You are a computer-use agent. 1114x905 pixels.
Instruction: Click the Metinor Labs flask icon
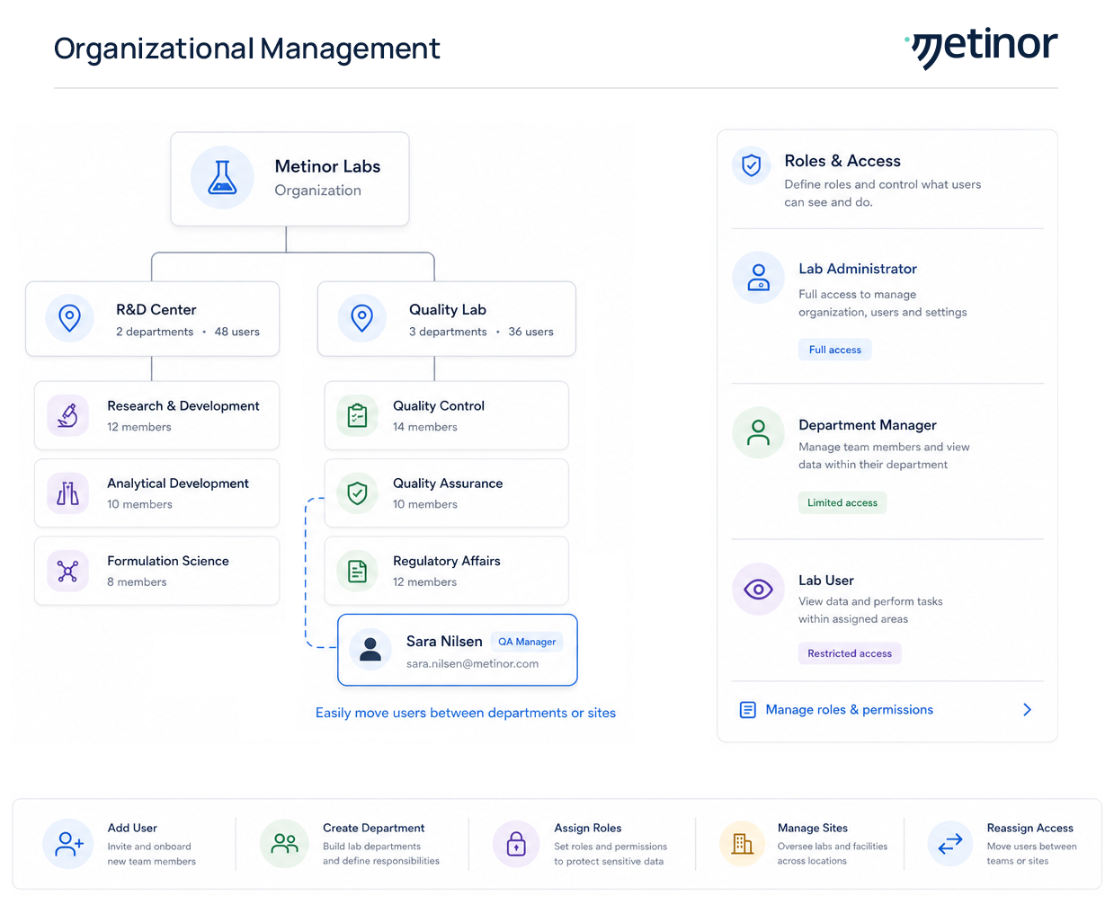click(x=222, y=178)
